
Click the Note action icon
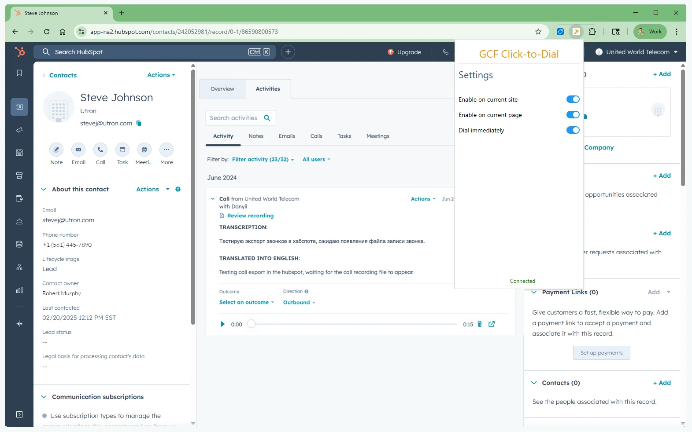point(56,150)
